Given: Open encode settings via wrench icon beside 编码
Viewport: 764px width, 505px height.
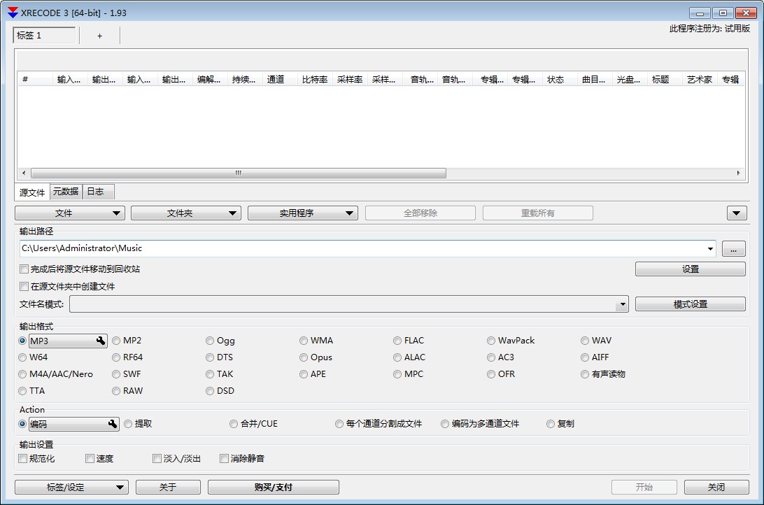Looking at the screenshot, I should point(112,424).
